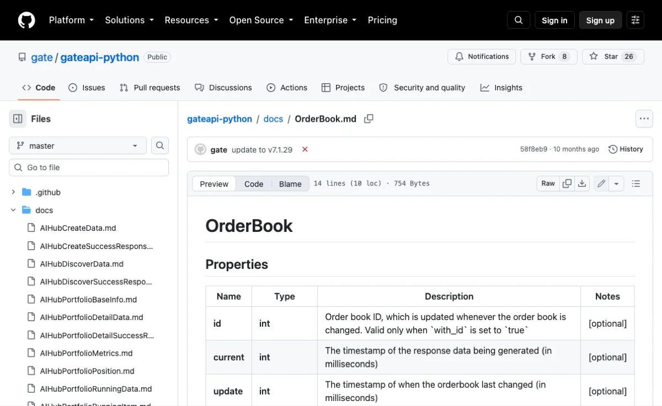Focus the Go to file input

(89, 167)
